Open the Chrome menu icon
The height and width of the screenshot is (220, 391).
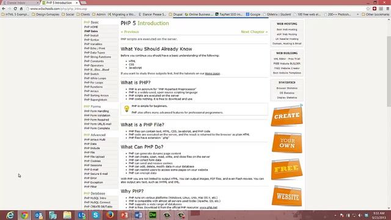387,9
